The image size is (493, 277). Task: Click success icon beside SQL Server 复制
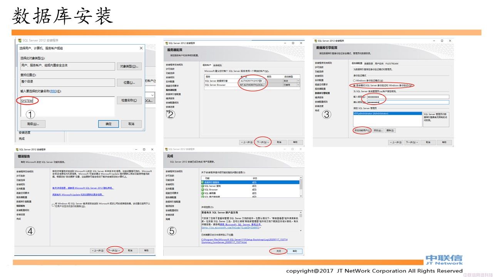point(203,186)
